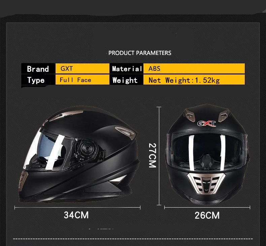This screenshot has height=246, width=266.
Task: Click the right top vent on front helmet
Action: (224, 116)
